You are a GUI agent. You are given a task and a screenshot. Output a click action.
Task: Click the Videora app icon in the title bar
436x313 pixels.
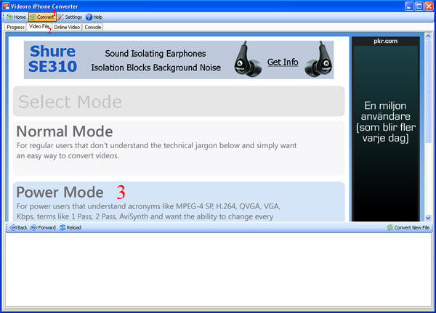(x=6, y=6)
